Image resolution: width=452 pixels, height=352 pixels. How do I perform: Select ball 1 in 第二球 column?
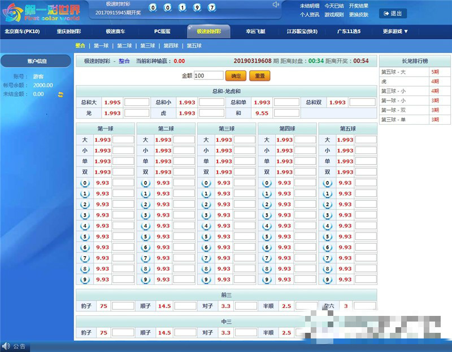pos(146,193)
